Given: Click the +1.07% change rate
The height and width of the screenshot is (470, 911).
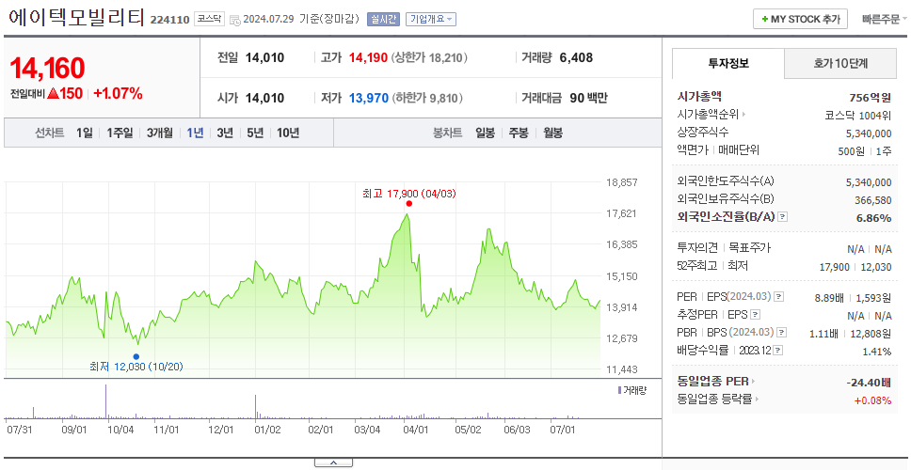Looking at the screenshot, I should click(x=118, y=93).
